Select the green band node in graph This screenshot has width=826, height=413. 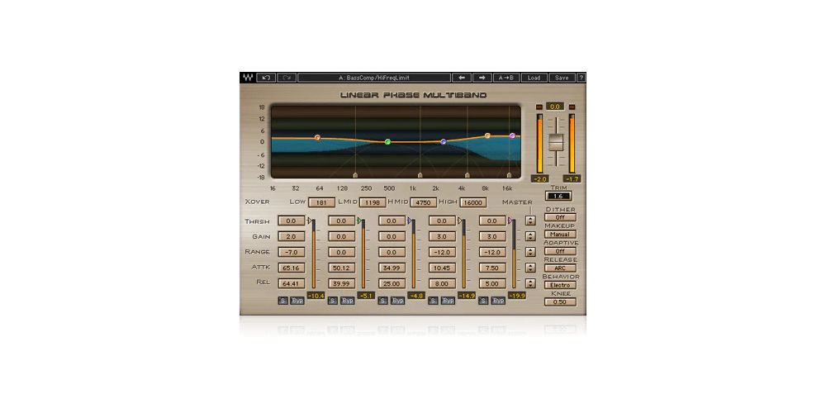pos(387,142)
